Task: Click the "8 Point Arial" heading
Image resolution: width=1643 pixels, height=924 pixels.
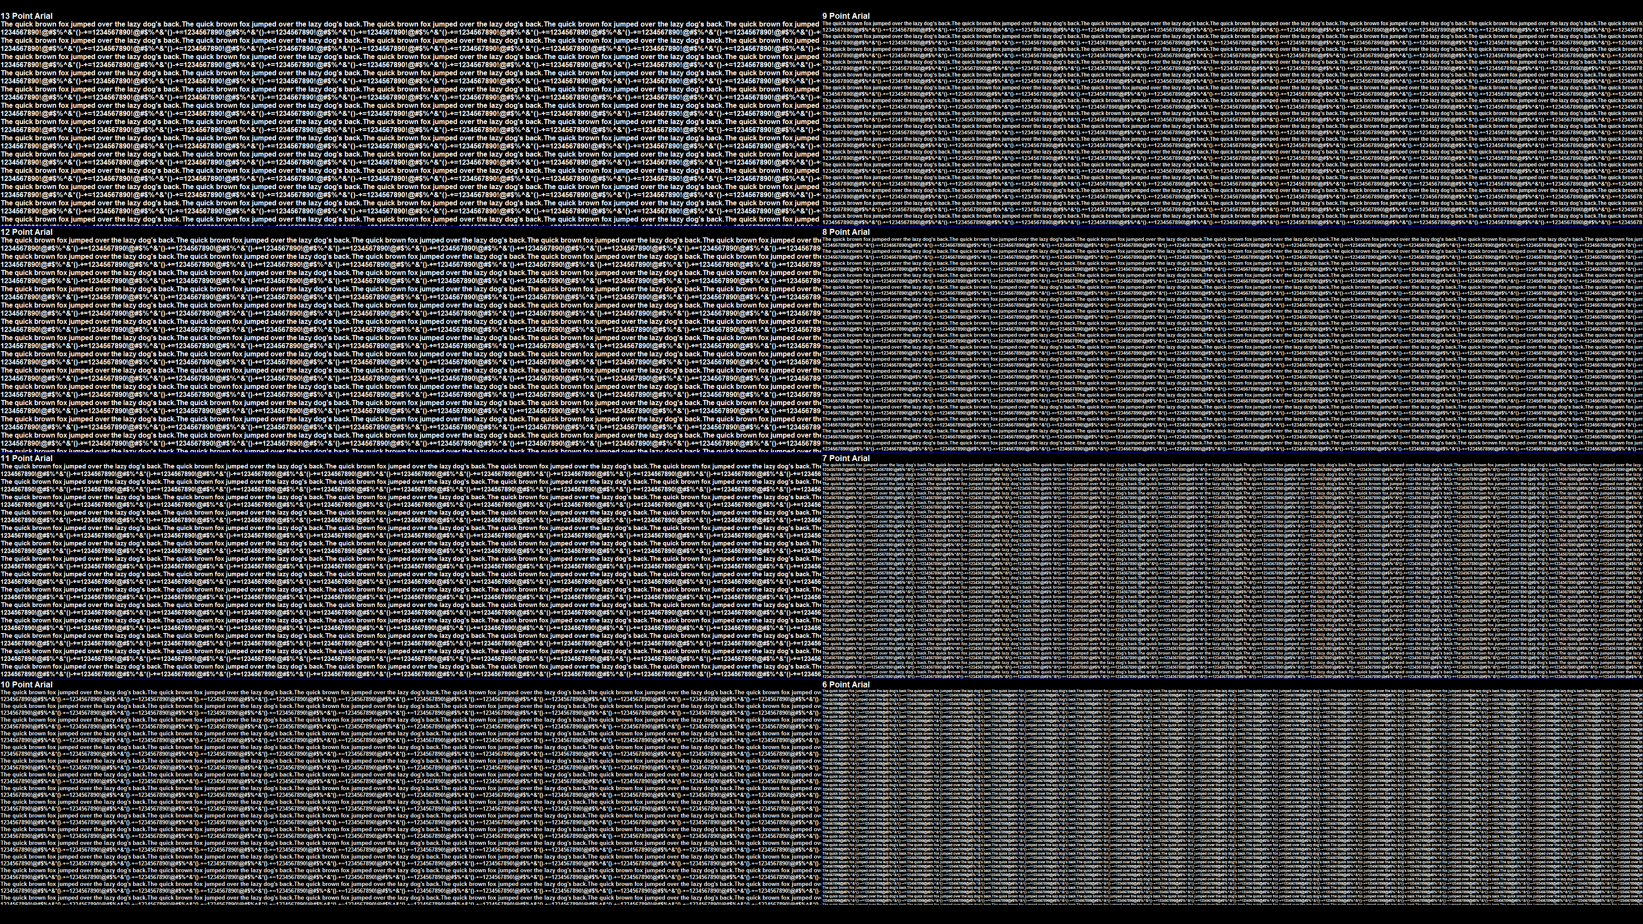Action: [846, 232]
